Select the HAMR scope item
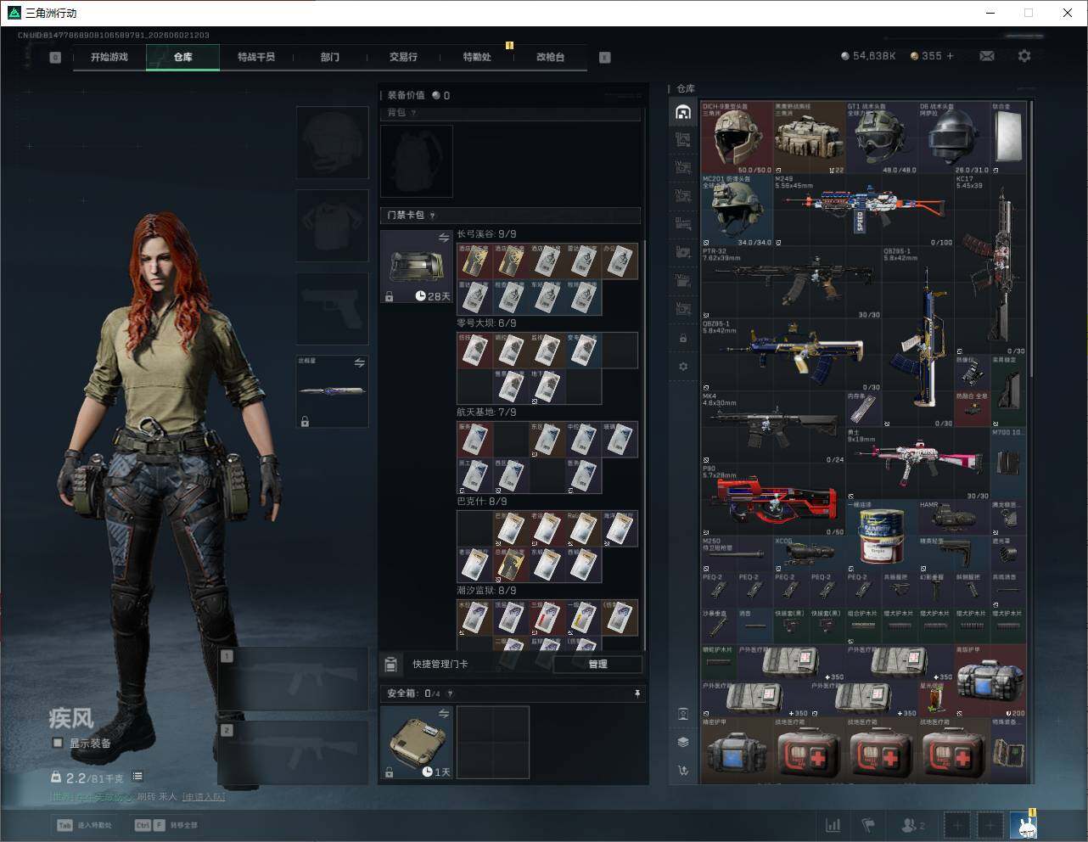 [954, 518]
